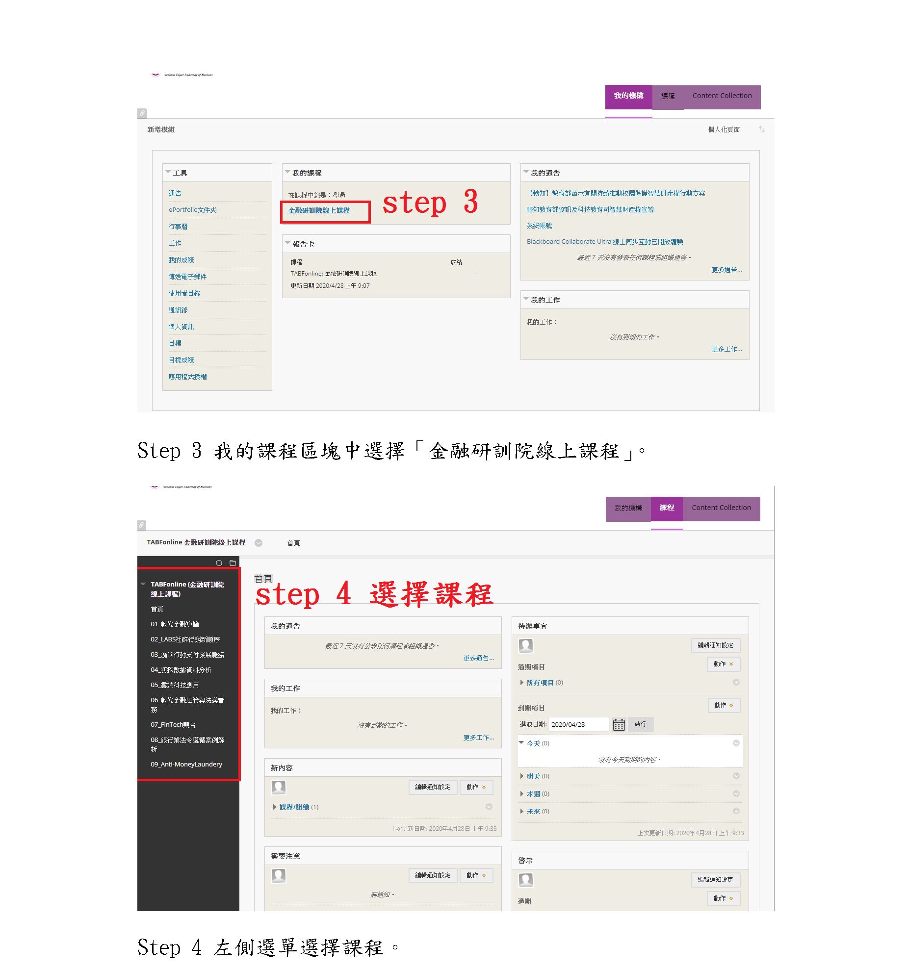
Task: Collapse the 我的通告 module triangle in Step 3
Action: (x=526, y=172)
